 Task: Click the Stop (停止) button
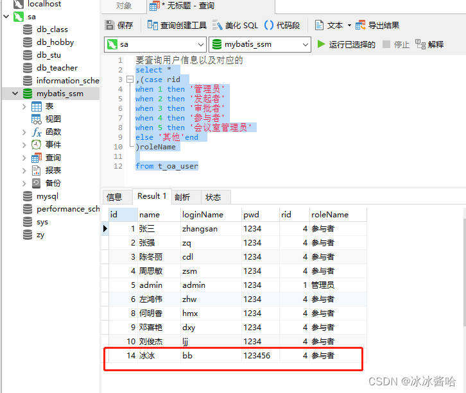coord(396,44)
